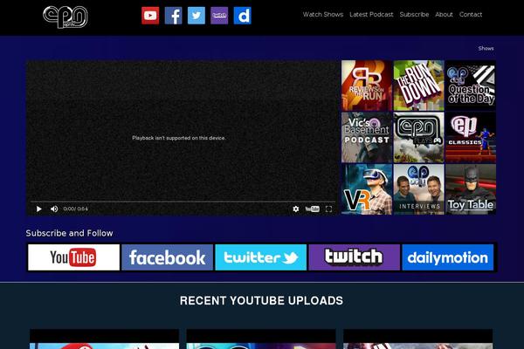524x349 pixels.
Task: Open the About page
Action: [444, 14]
